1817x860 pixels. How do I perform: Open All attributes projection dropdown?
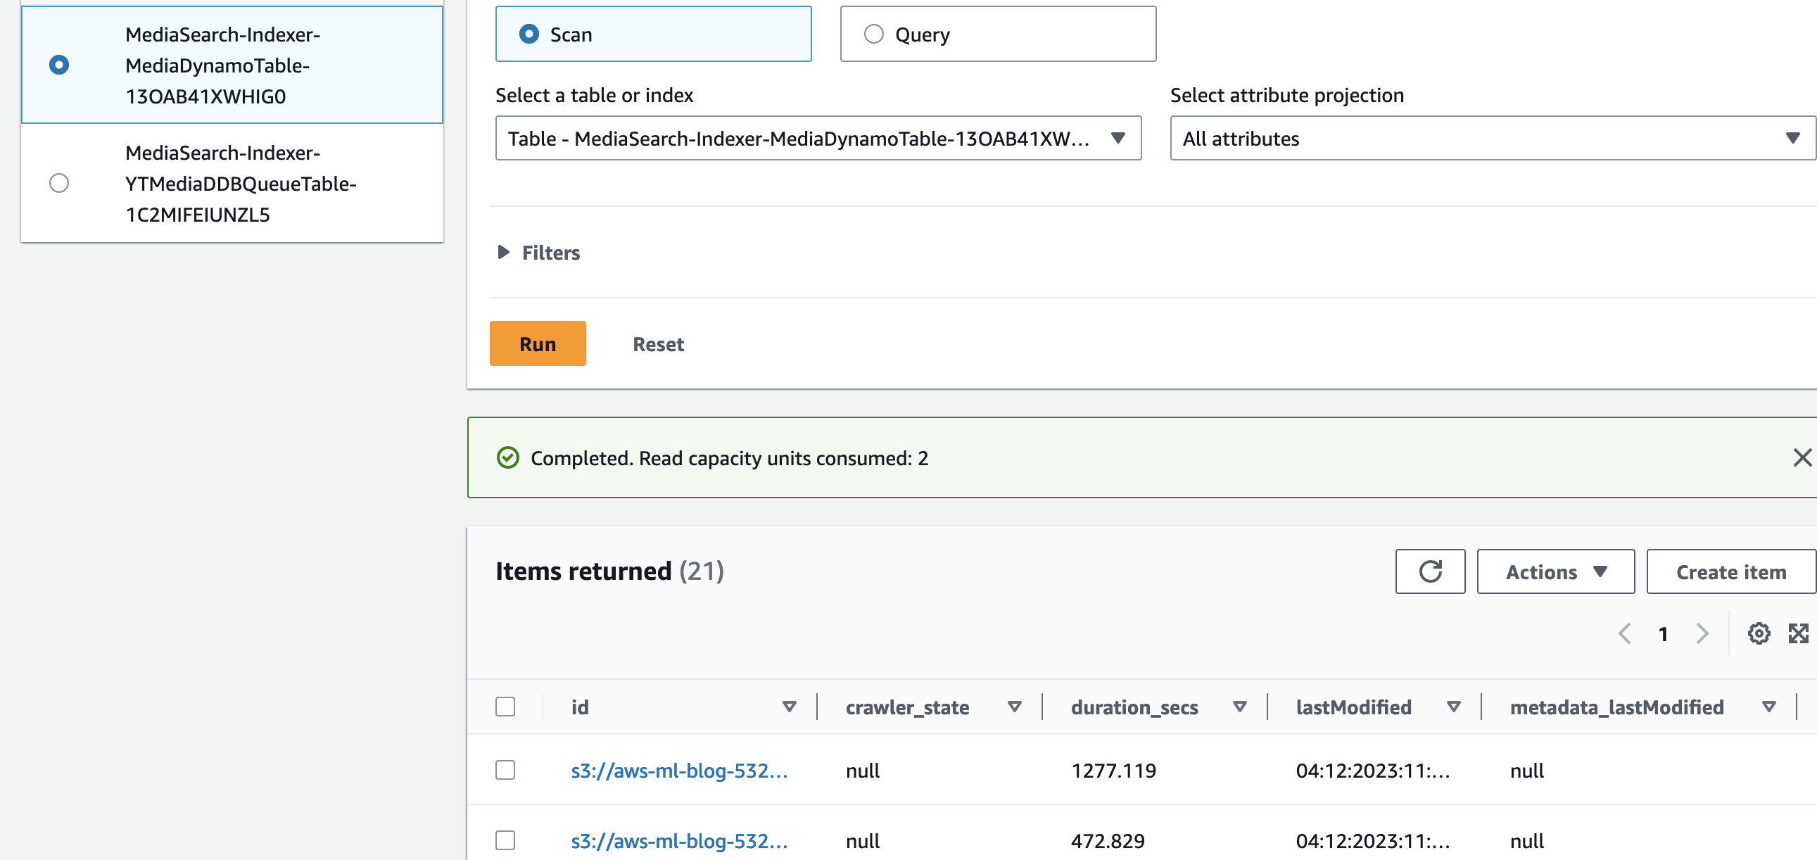(1491, 138)
